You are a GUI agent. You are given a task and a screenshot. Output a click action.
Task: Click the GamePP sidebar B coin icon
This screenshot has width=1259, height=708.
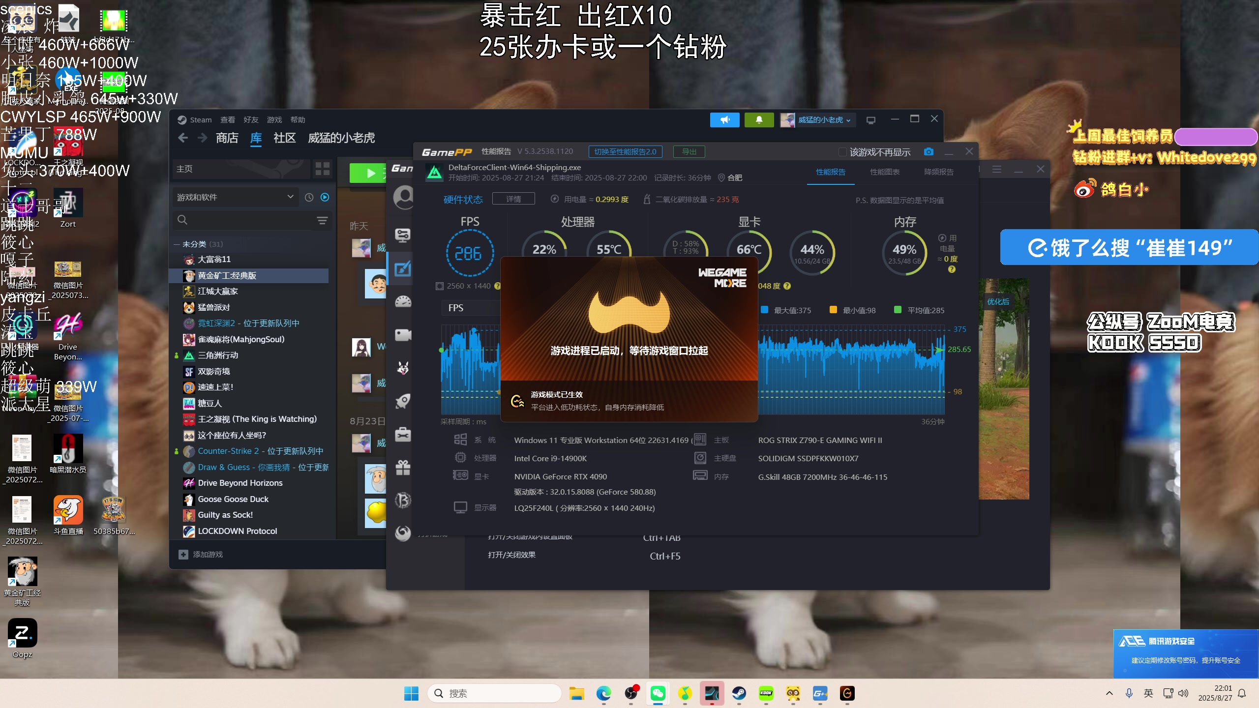tap(403, 501)
